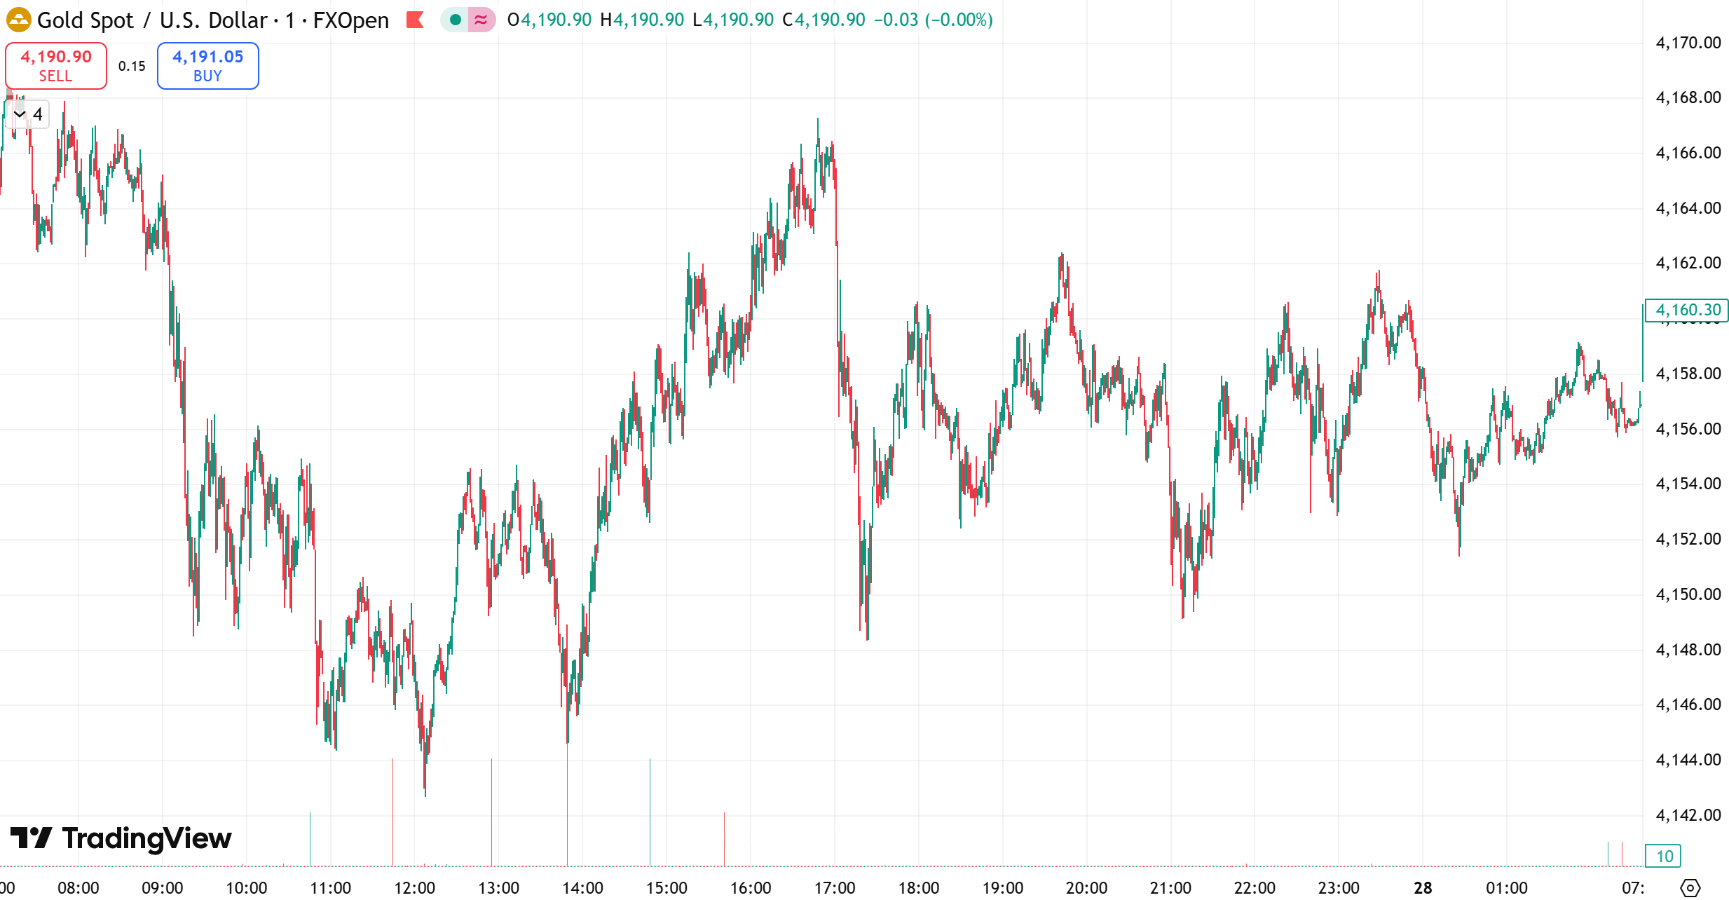This screenshot has width=1729, height=900.
Task: Click the spread value 0.15 between buy and sell
Action: point(132,65)
